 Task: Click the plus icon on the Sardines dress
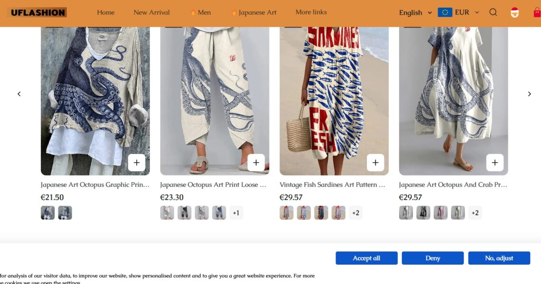click(375, 162)
